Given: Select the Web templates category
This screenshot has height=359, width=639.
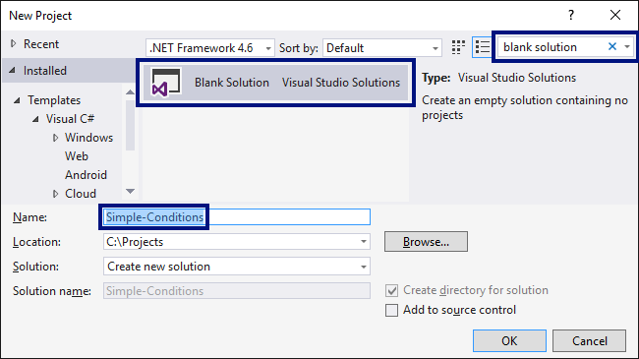Looking at the screenshot, I should click(x=77, y=156).
